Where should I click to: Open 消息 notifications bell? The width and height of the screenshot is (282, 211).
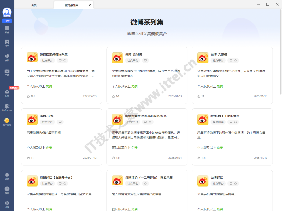[7, 175]
